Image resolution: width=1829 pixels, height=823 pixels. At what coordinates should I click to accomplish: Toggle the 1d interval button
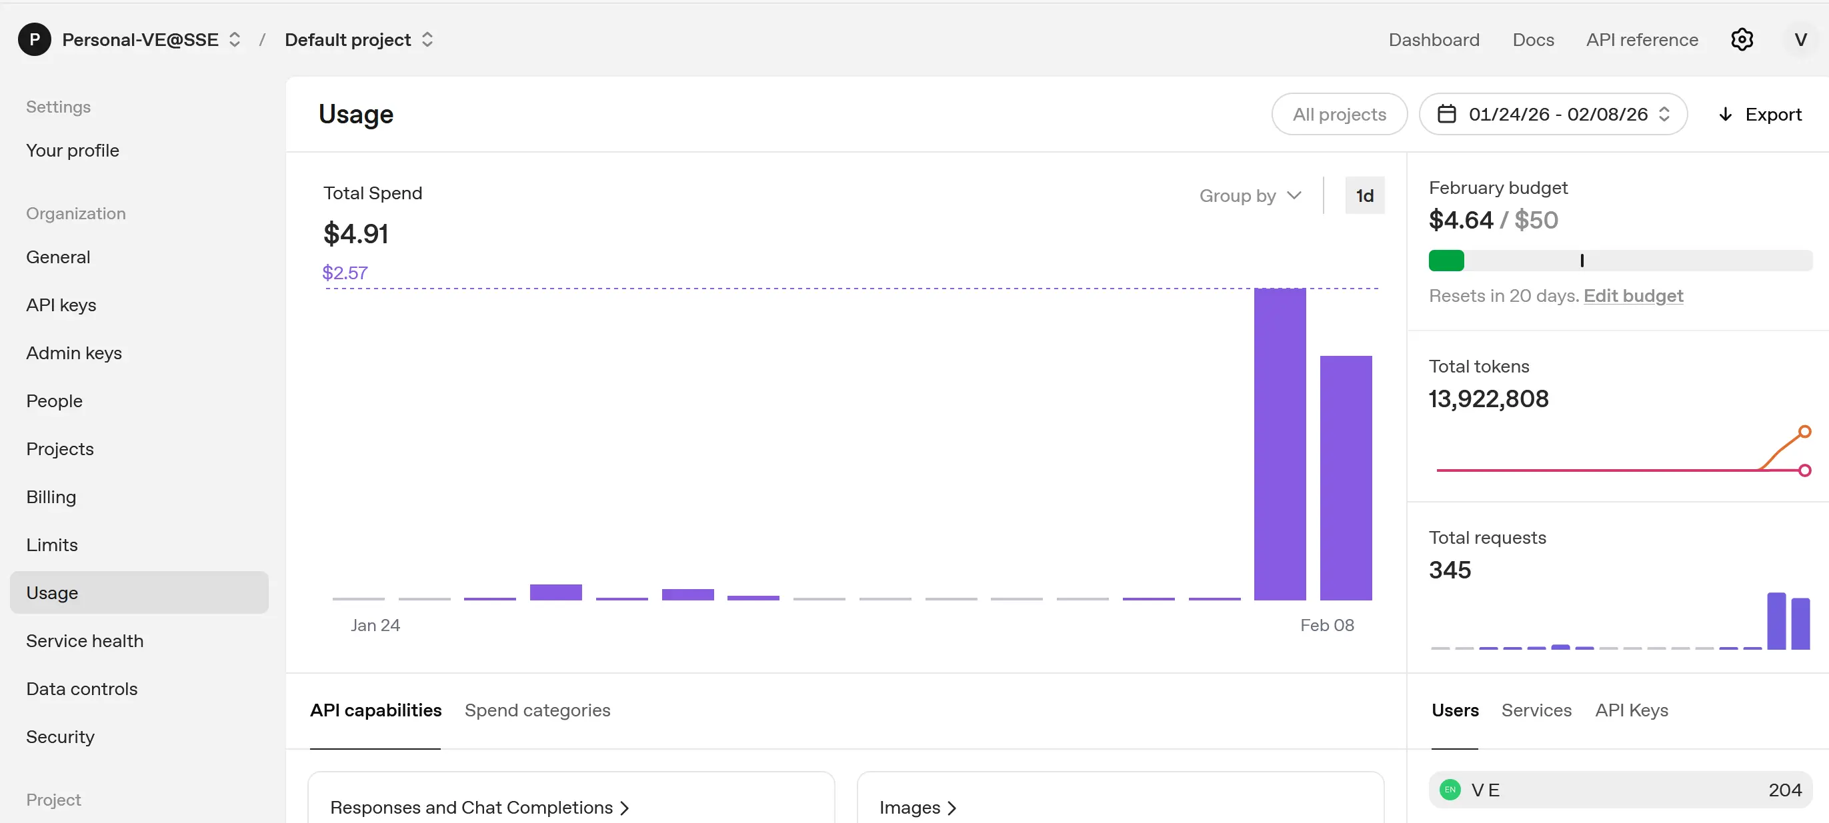[1364, 196]
